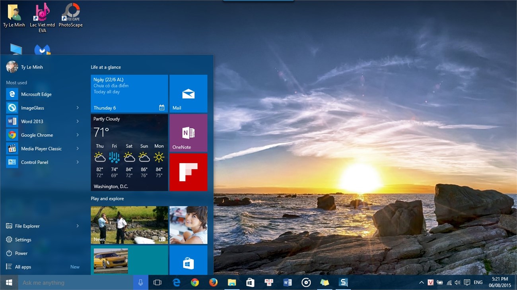Open ImageGlass from Most used list
517x290 pixels.
[x=43, y=108]
